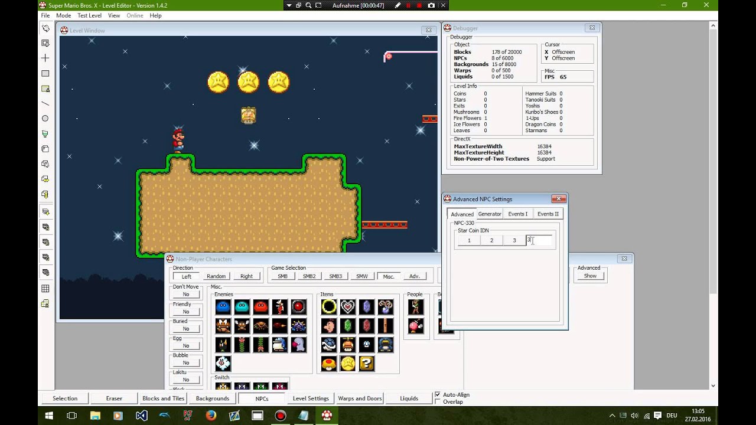Open the Windows Start menu
This screenshot has width=756, height=425.
pos(49,416)
